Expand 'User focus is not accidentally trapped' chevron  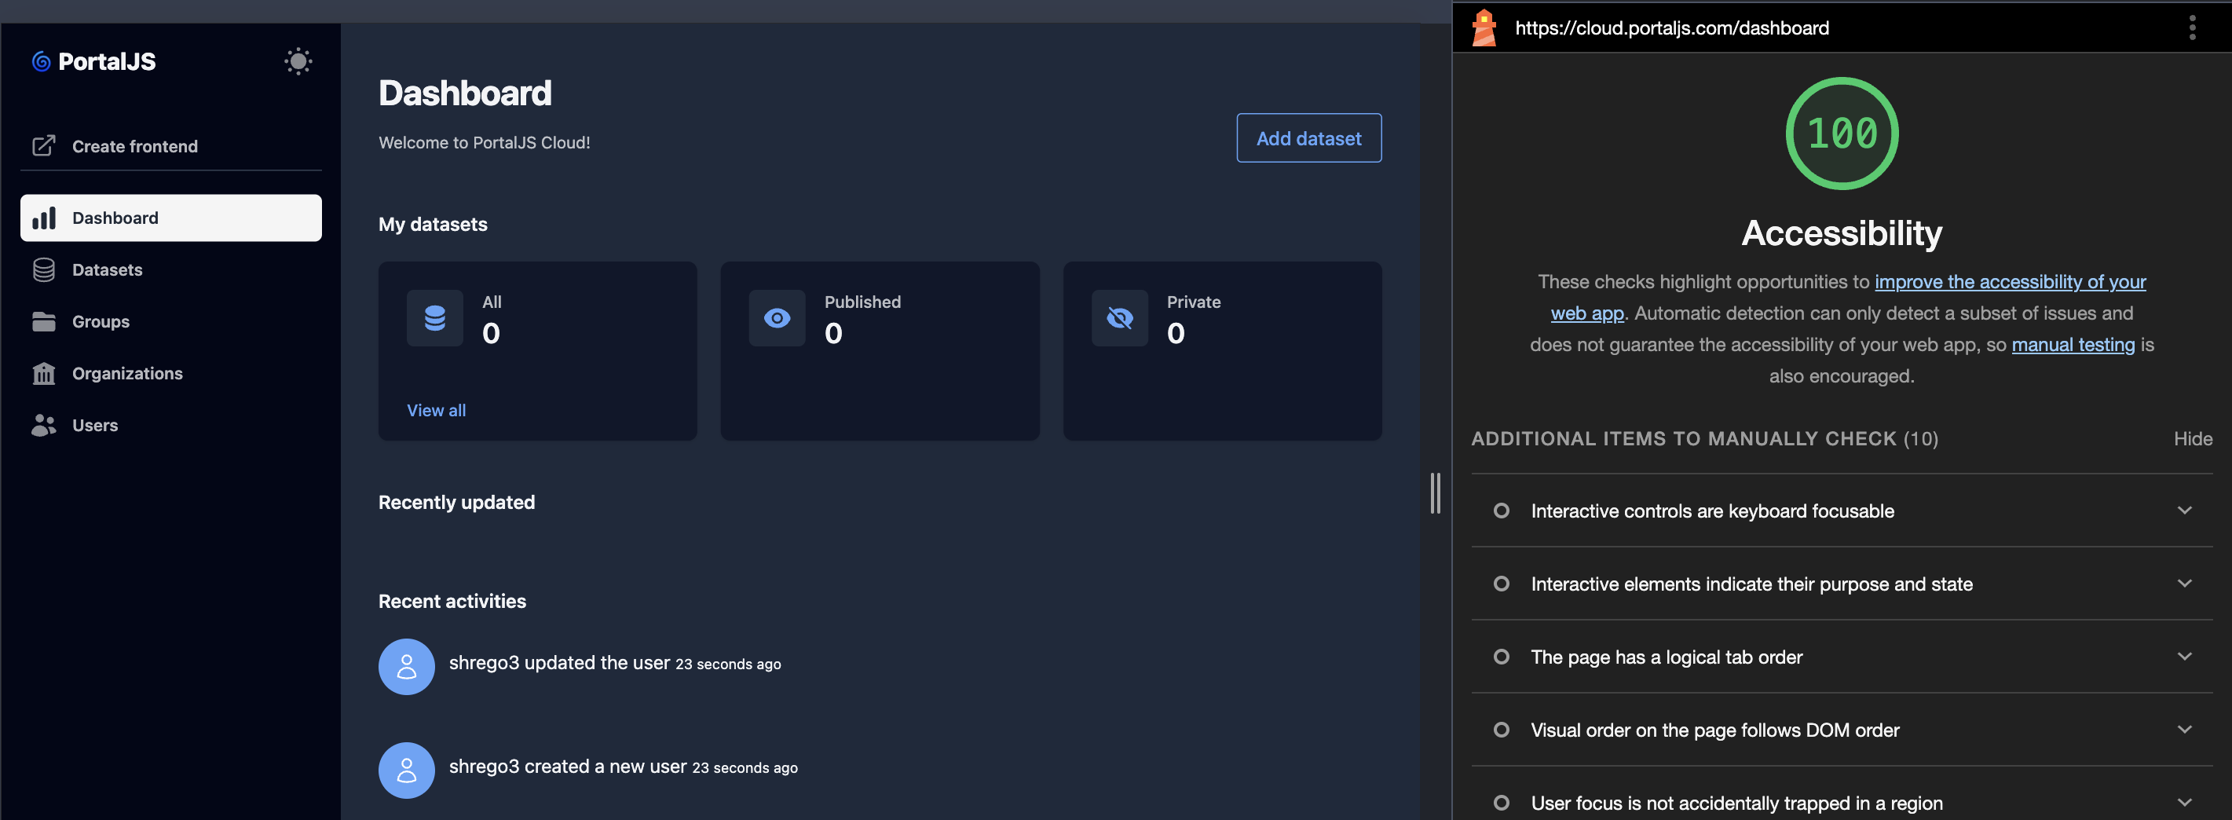[x=2184, y=803]
